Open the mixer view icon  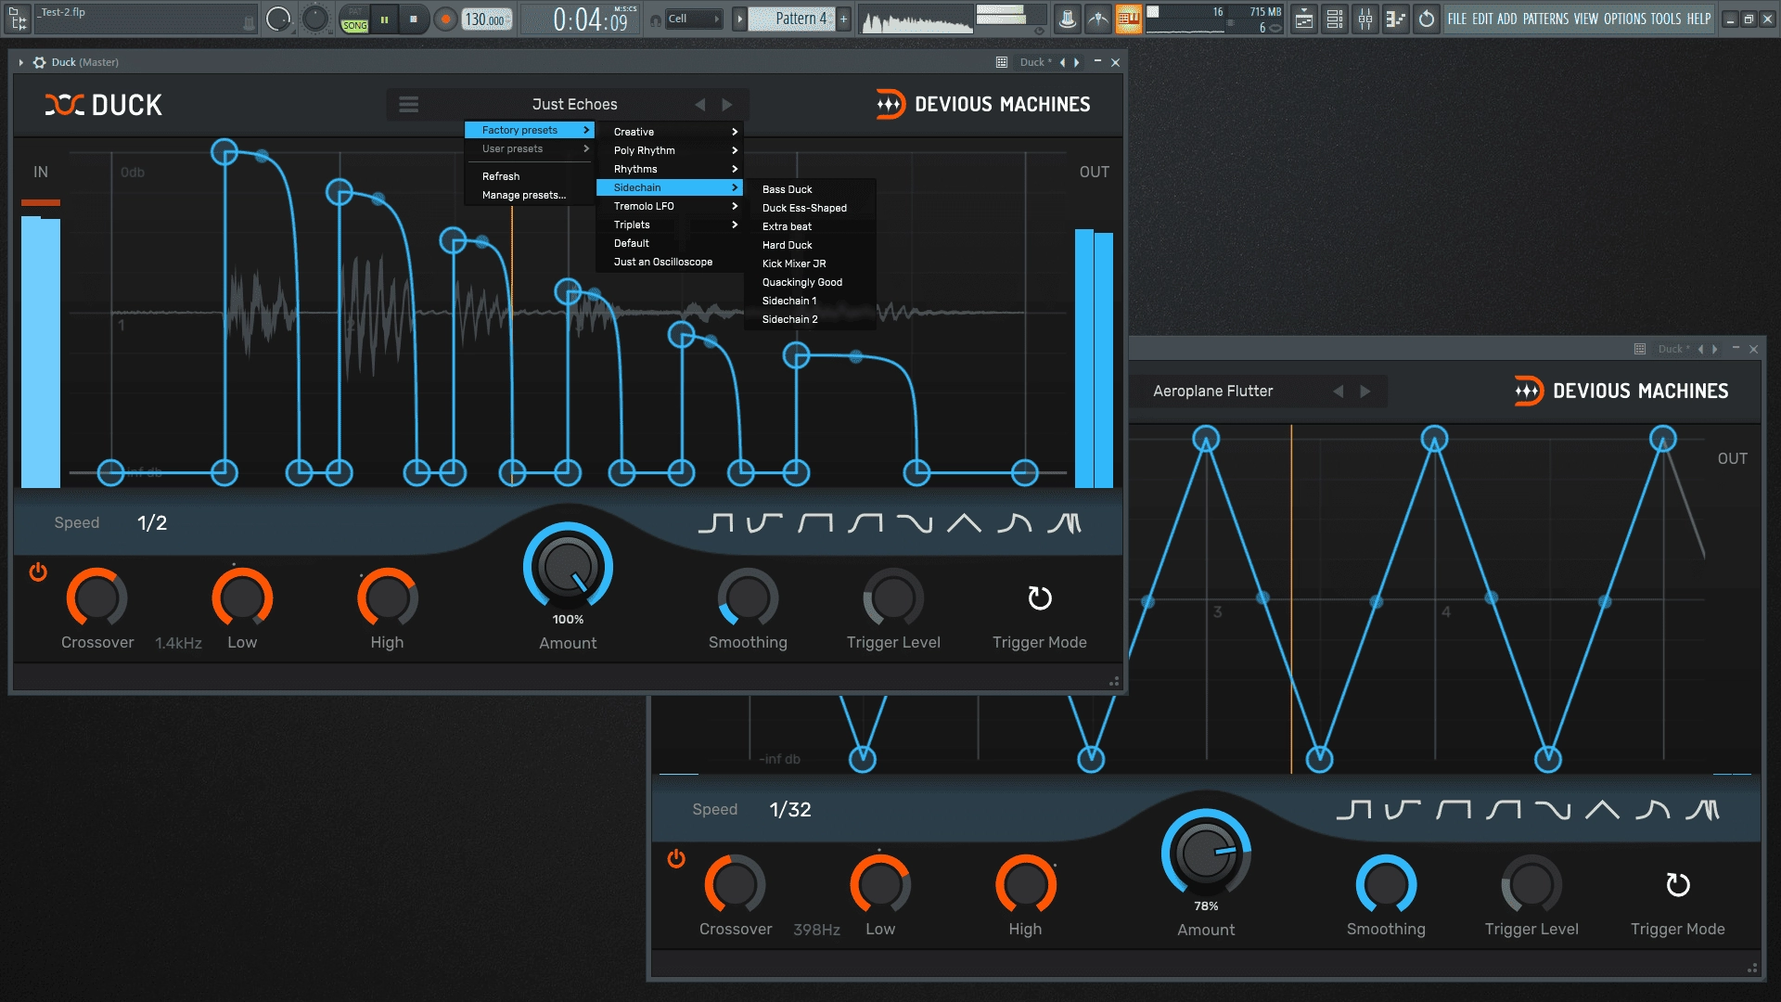coord(1365,19)
